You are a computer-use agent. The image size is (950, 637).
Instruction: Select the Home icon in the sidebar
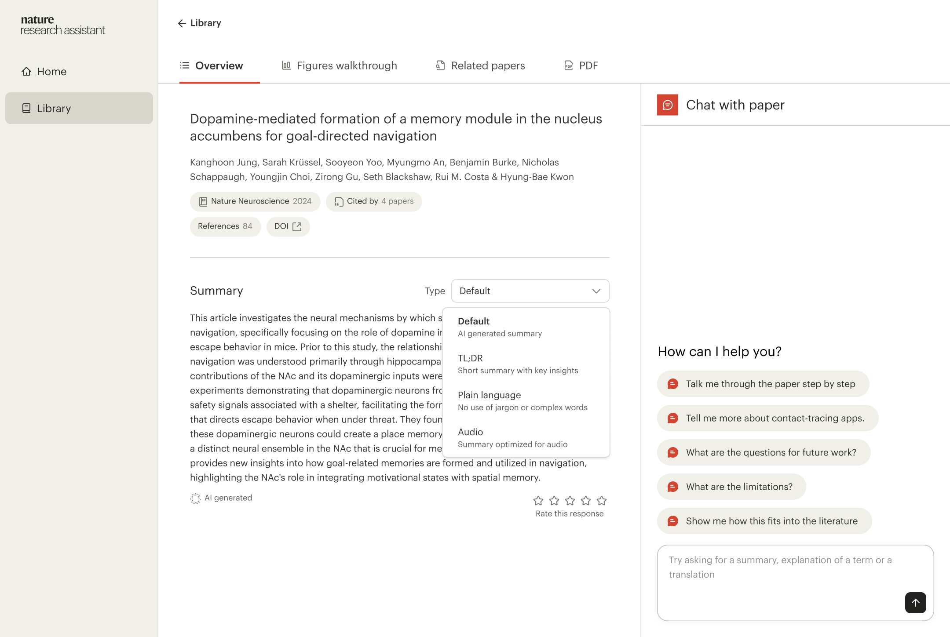click(x=27, y=71)
